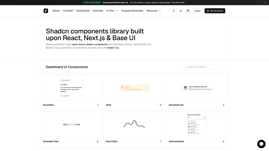Collapse the 'Is it styled?' accordion row
The image size is (269, 151).
click(71, 85)
